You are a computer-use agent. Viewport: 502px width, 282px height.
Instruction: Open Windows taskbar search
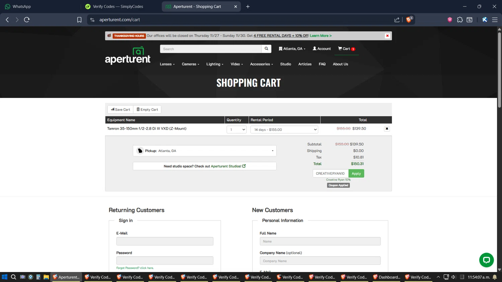(13, 277)
